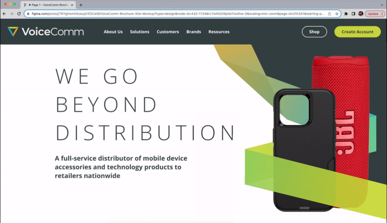Click the browser forward arrow
387x223 pixels.
click(12, 14)
